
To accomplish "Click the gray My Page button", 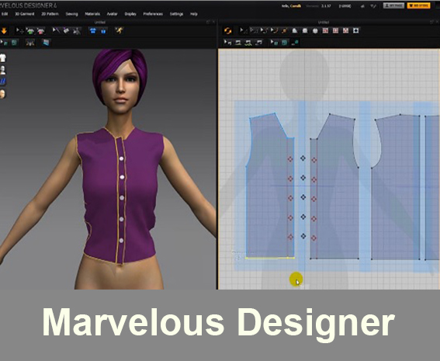I will click(x=393, y=5).
